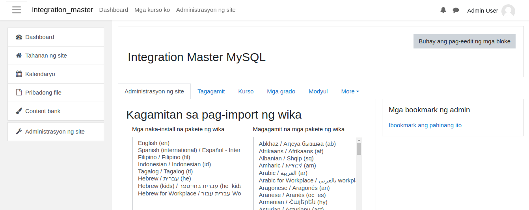
Task: Click the paintbrush icon beside Content bank
Action: point(19,111)
